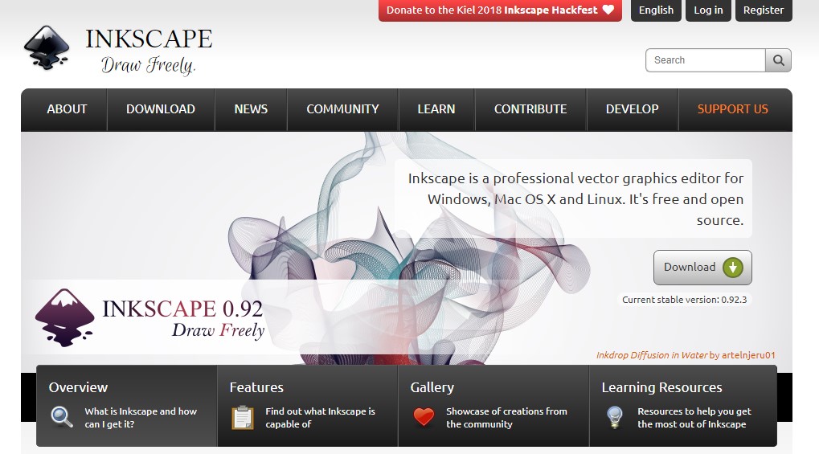Screen dimensions: 819x454
Task: Open the News menu
Action: pyautogui.click(x=251, y=109)
